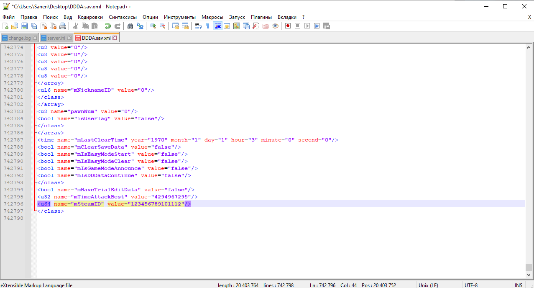This screenshot has width=534, height=288.
Task: Toggle word wrap toolbar button
Action: point(198,26)
